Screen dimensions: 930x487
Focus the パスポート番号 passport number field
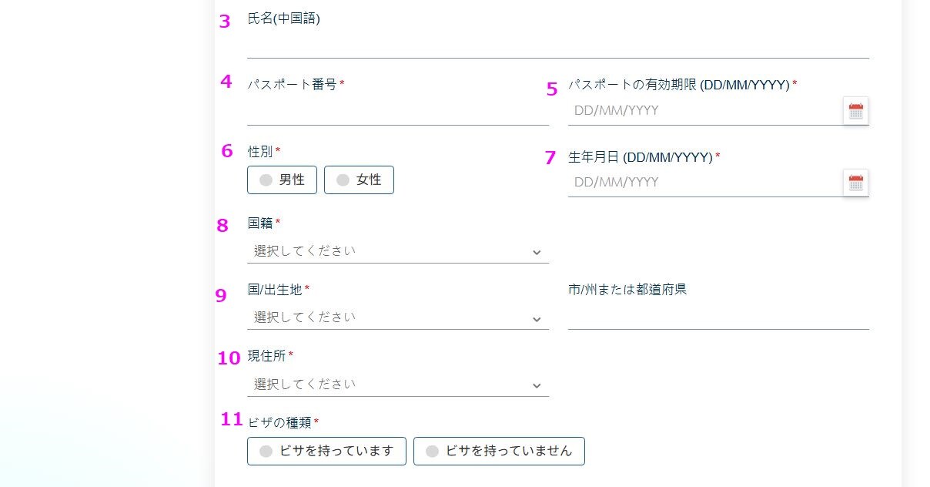coord(397,112)
